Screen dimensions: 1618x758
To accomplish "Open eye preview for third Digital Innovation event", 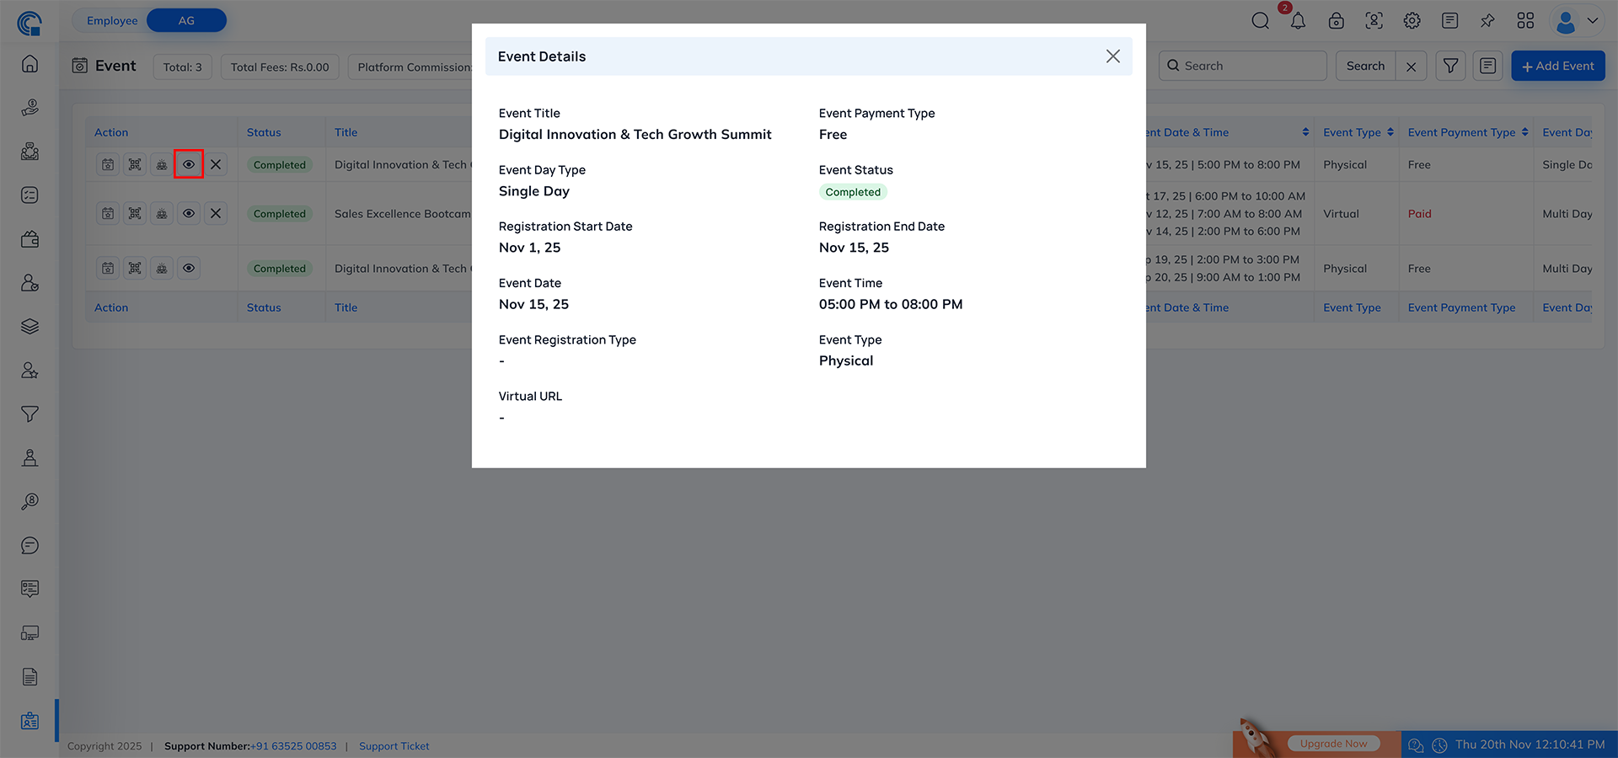I will point(189,268).
